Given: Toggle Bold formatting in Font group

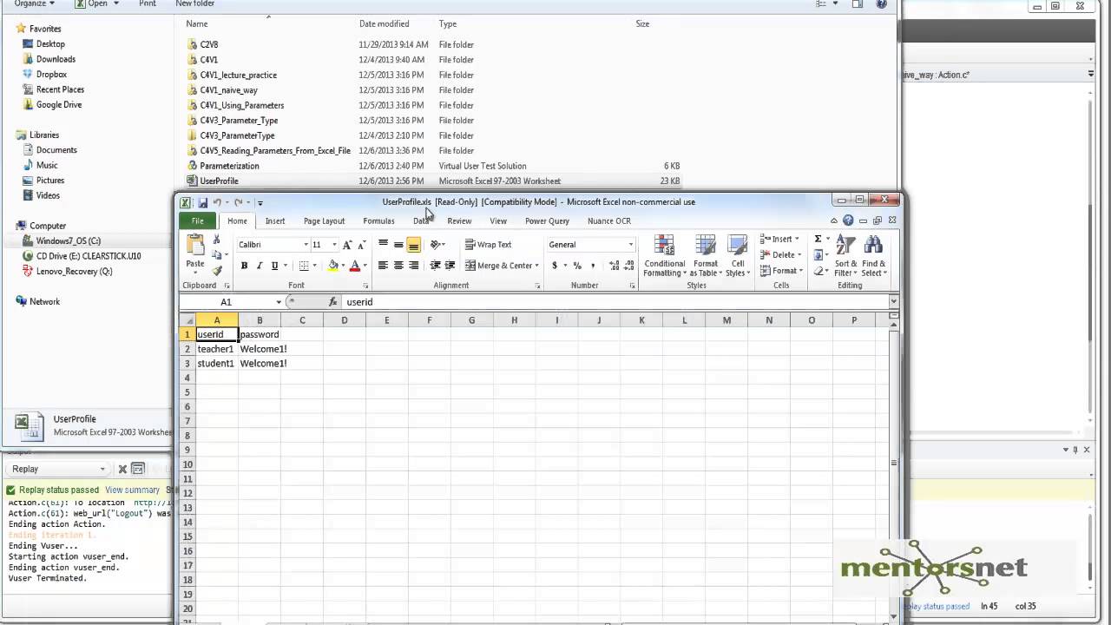Looking at the screenshot, I should [x=244, y=266].
